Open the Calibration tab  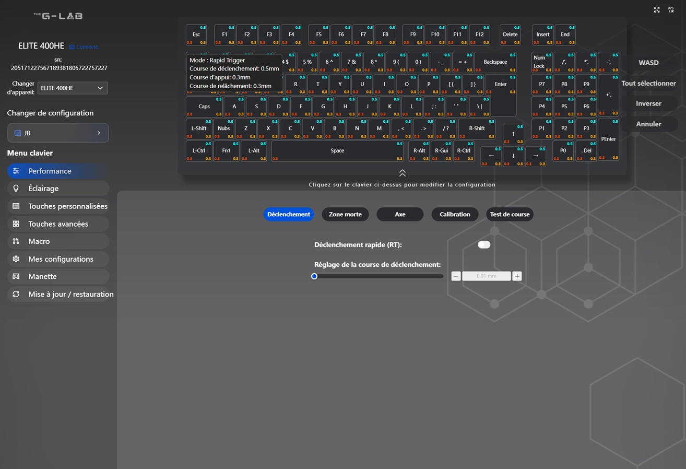click(455, 214)
